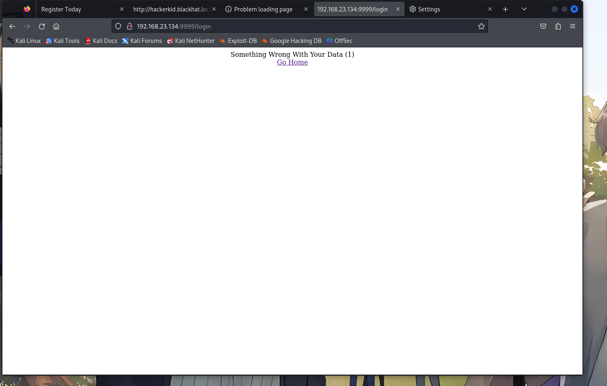Viewport: 607px width, 386px height.
Task: Open the Firefox hamburger application menu
Action: click(573, 27)
